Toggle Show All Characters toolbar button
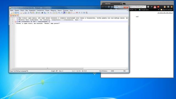 coord(62,13)
